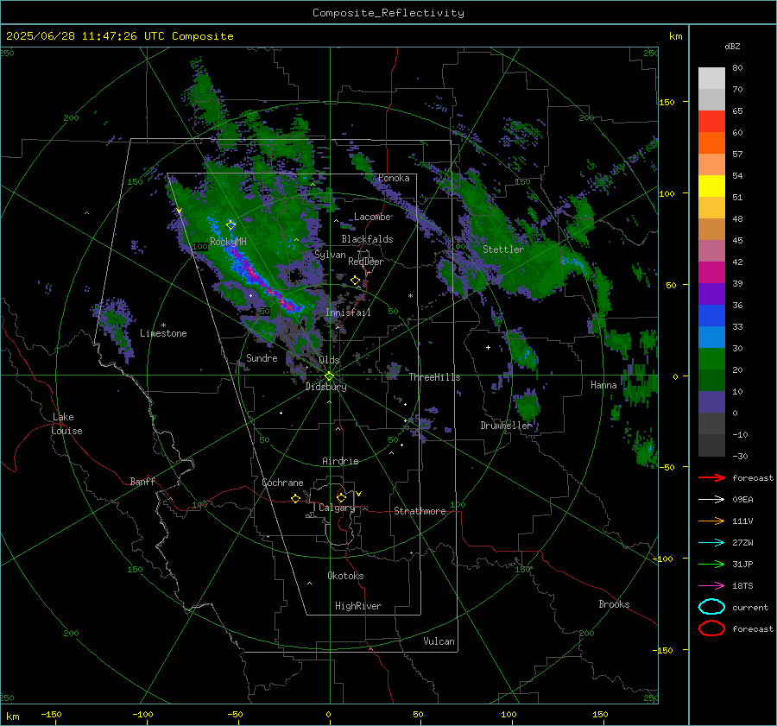Click the Cochrane label

click(x=282, y=483)
